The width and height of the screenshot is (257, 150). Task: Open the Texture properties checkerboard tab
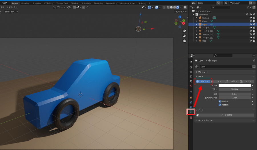point(191,117)
